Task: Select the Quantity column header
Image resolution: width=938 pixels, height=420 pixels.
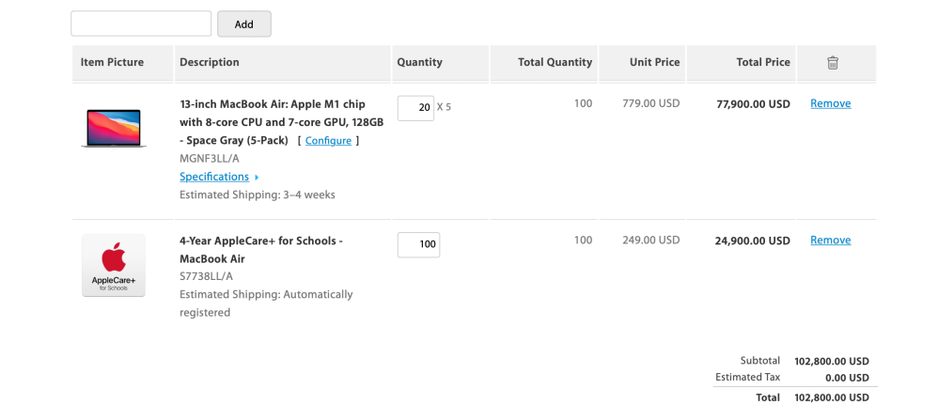Action: click(419, 63)
